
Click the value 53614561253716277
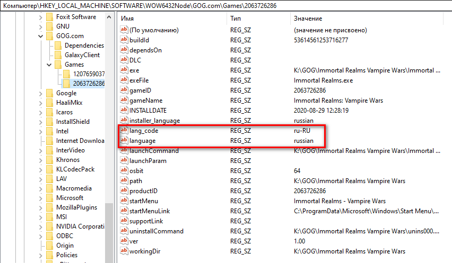[x=321, y=40]
